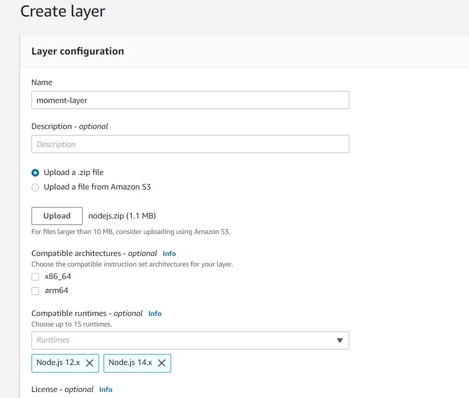Choose Upload a file from Amazon S3
Screen dimensions: 469x398
point(35,187)
